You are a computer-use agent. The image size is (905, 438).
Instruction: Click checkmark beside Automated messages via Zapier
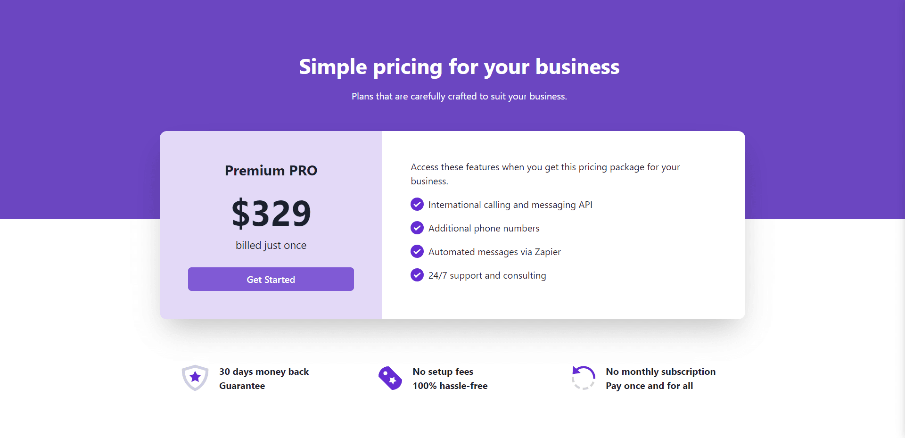click(417, 251)
